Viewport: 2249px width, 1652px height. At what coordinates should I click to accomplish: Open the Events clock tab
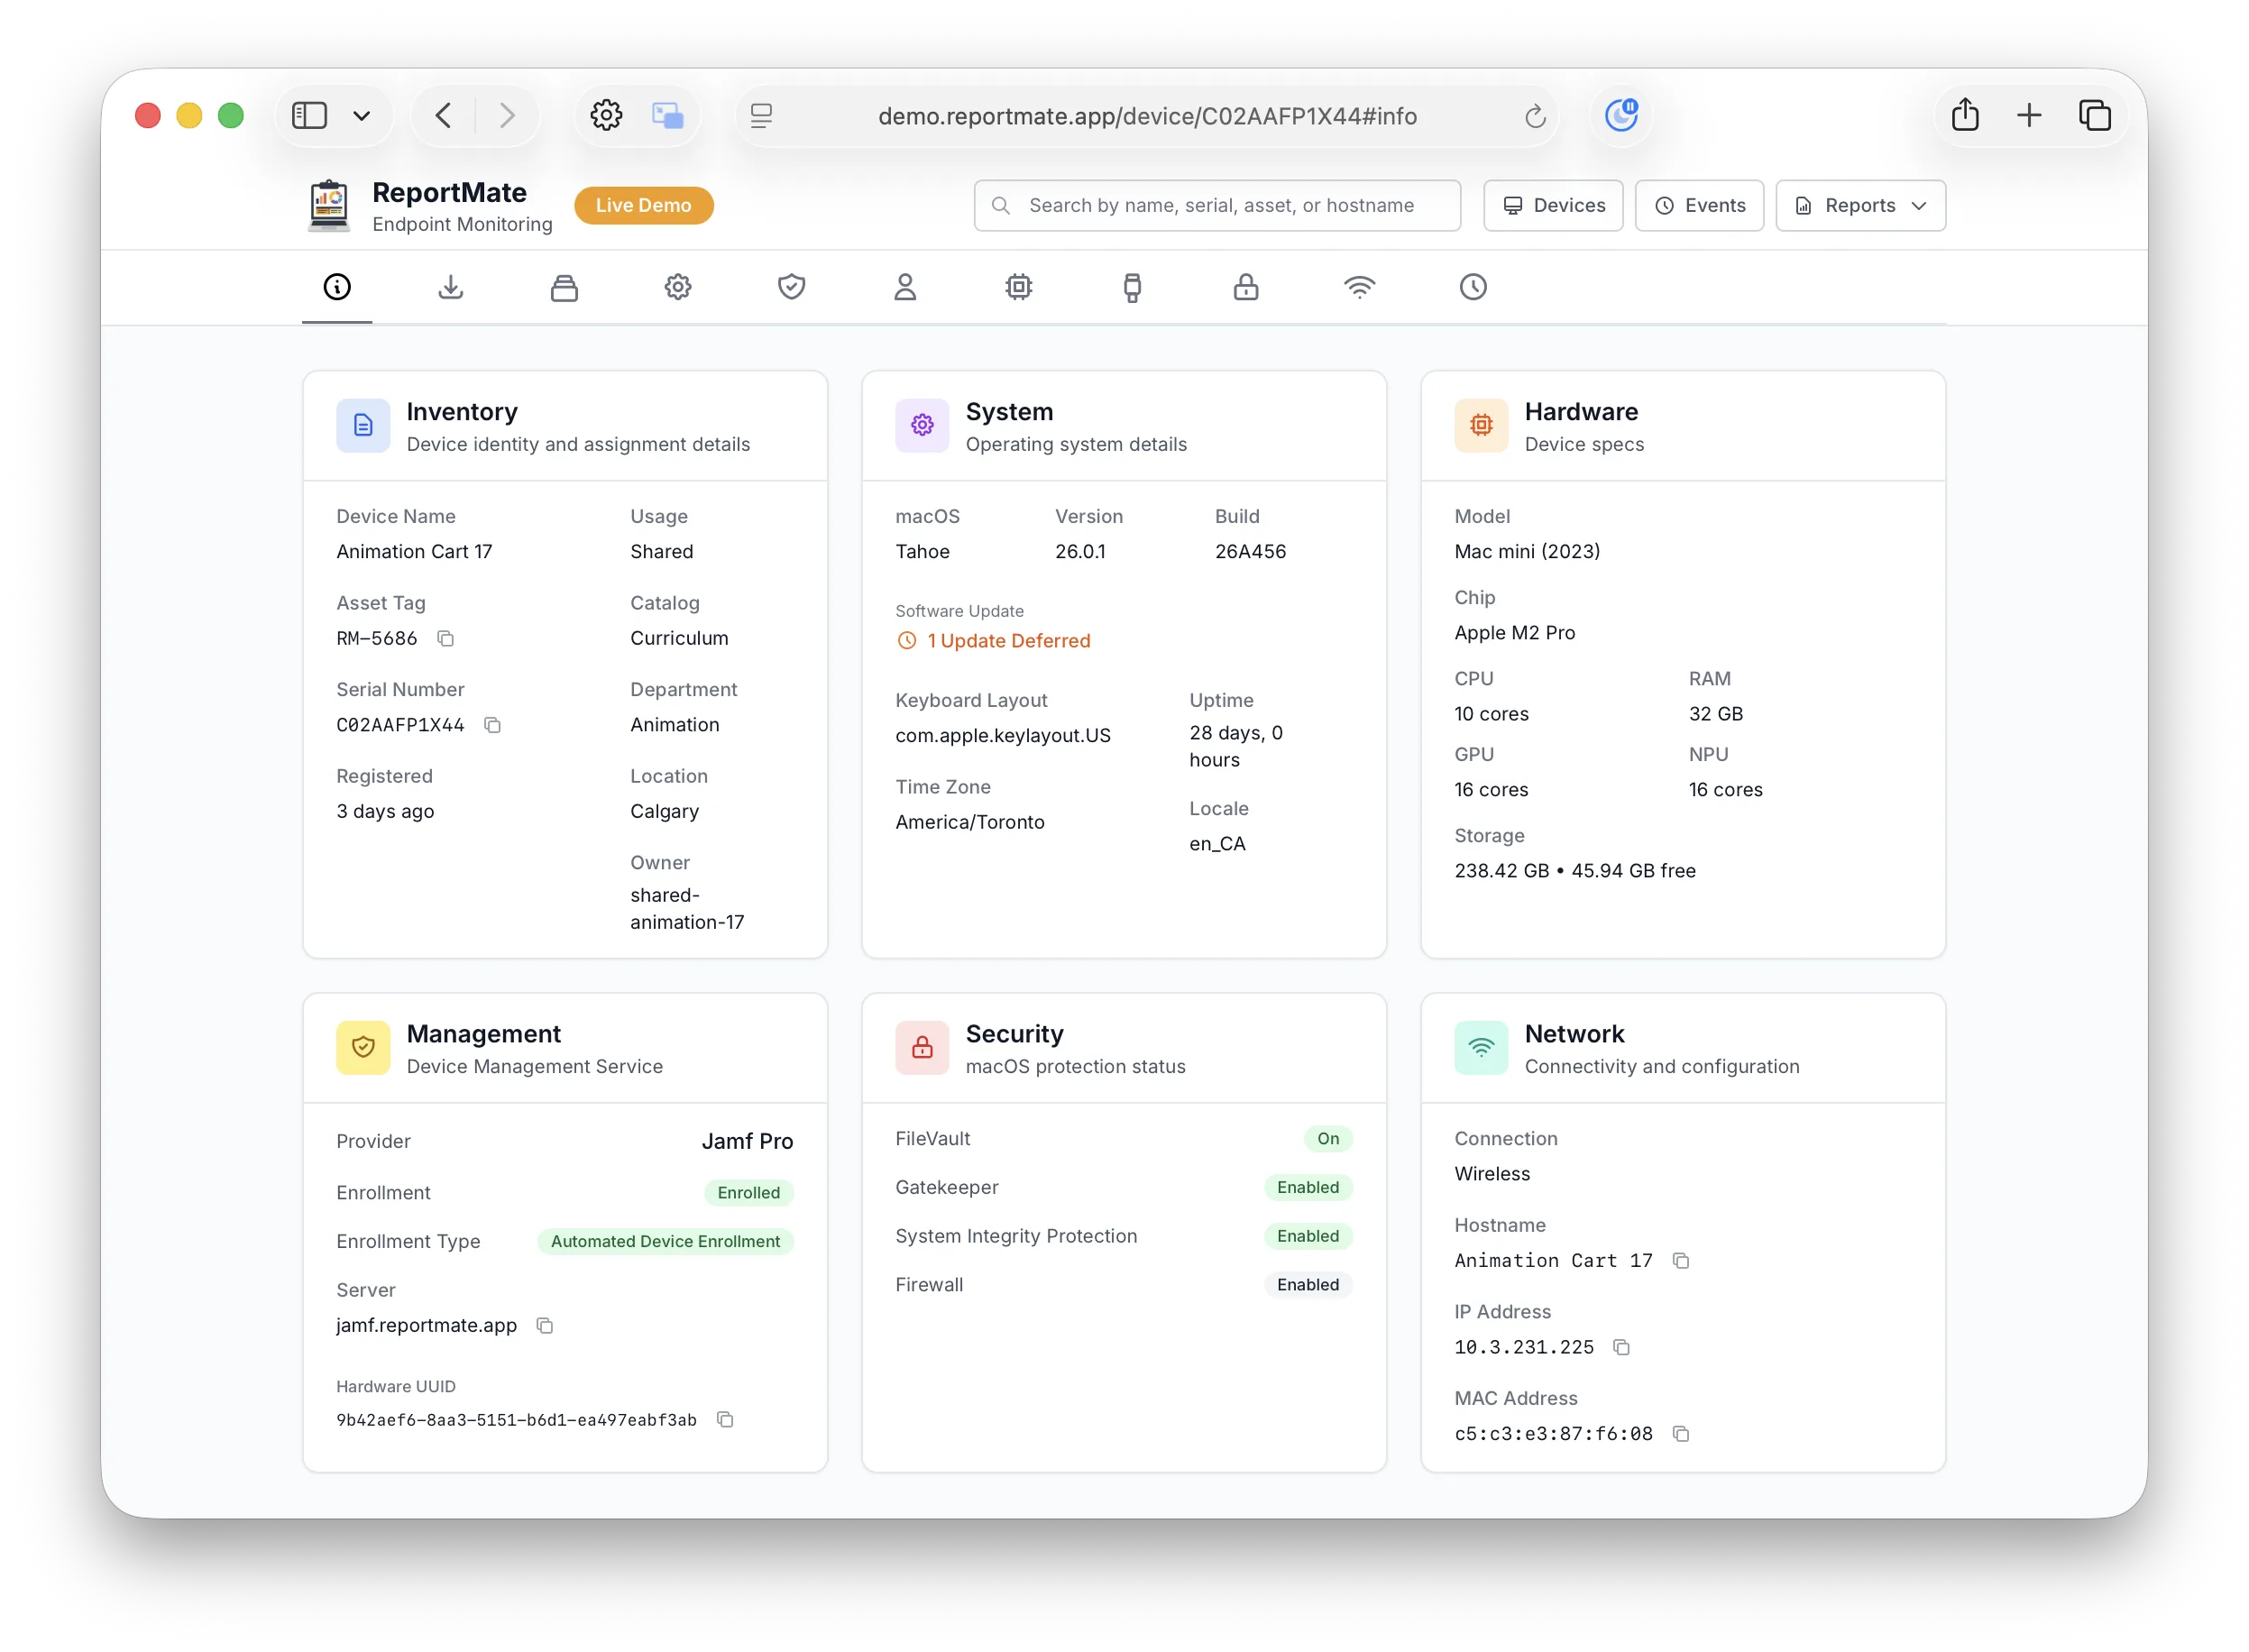tap(1473, 287)
